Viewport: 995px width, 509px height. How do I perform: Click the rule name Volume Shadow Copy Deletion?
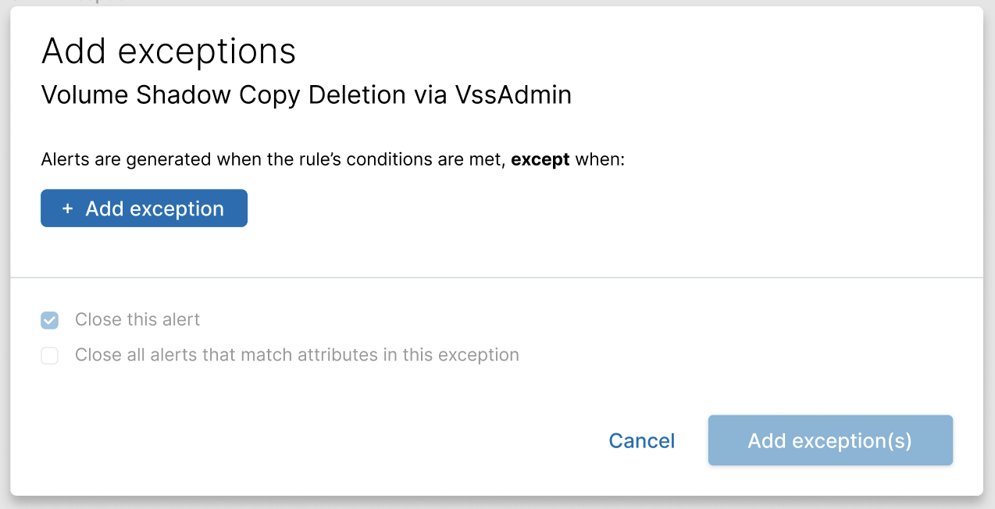click(306, 94)
